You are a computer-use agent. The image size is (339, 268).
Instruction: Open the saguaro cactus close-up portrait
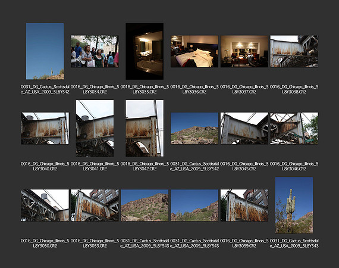[x=294, y=205]
